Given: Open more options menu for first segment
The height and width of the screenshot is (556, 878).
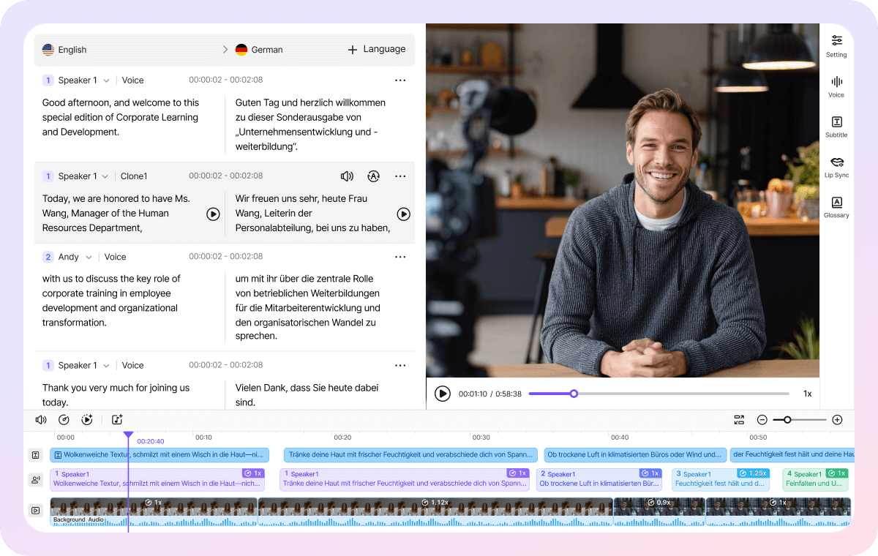Looking at the screenshot, I should point(400,80).
